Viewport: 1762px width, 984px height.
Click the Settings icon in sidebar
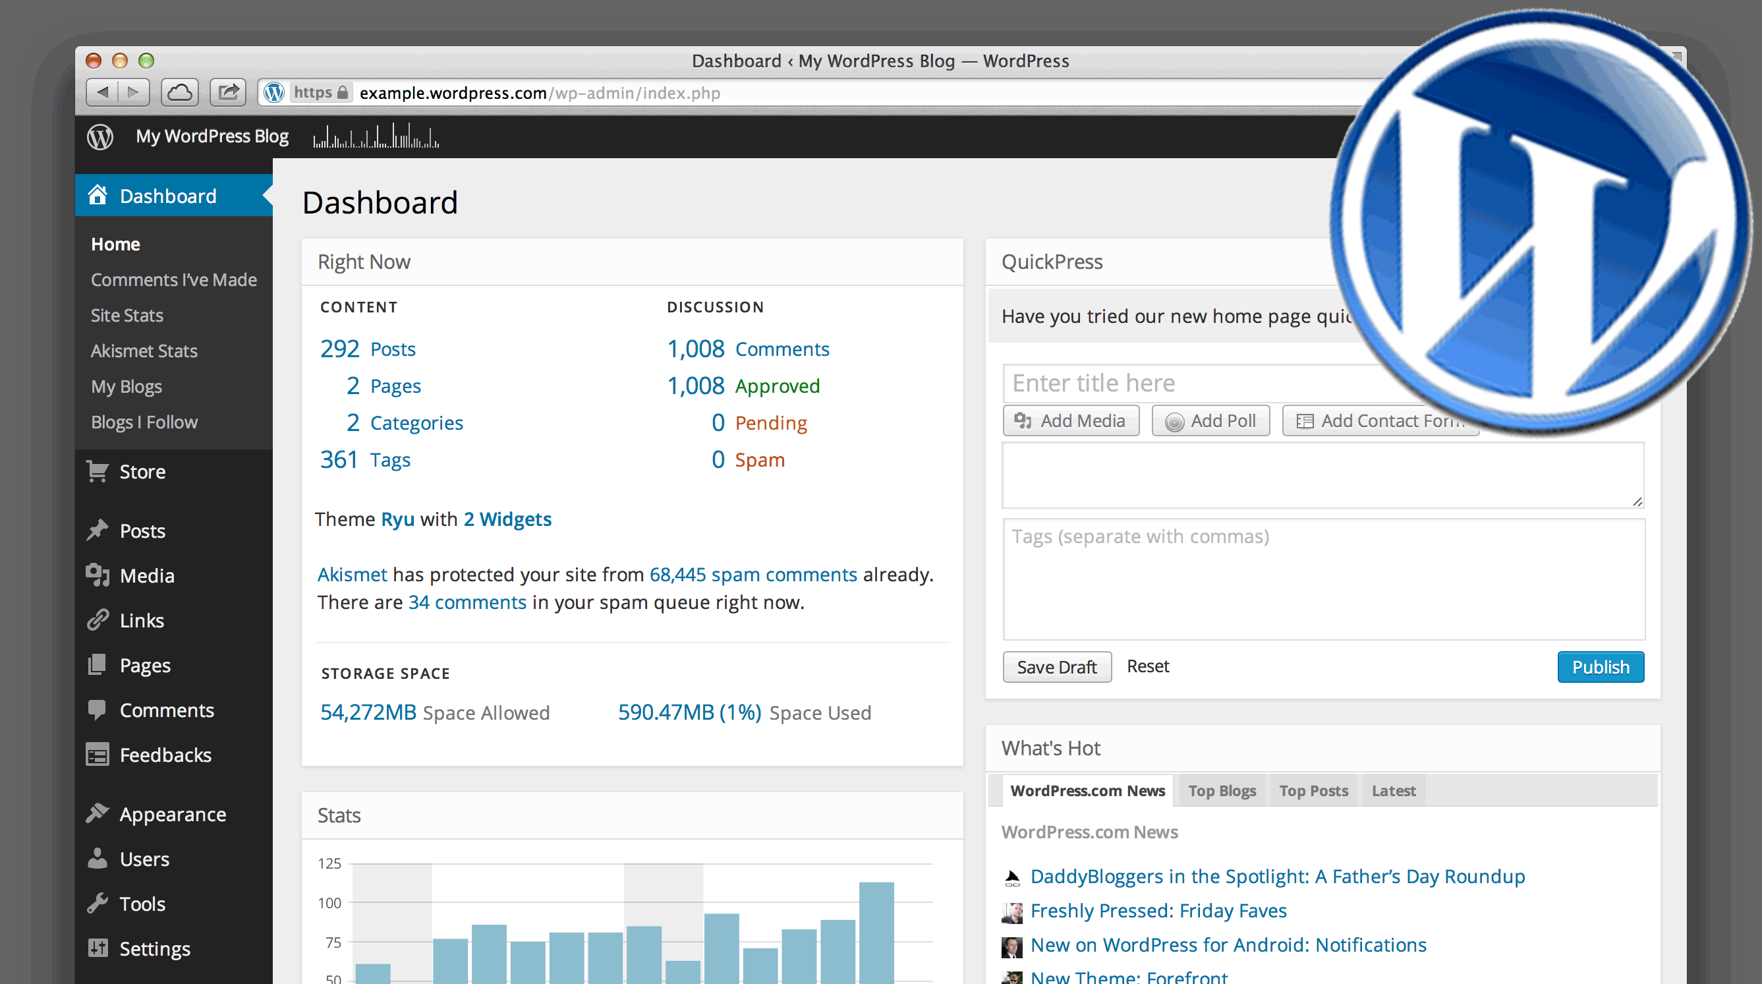(97, 948)
